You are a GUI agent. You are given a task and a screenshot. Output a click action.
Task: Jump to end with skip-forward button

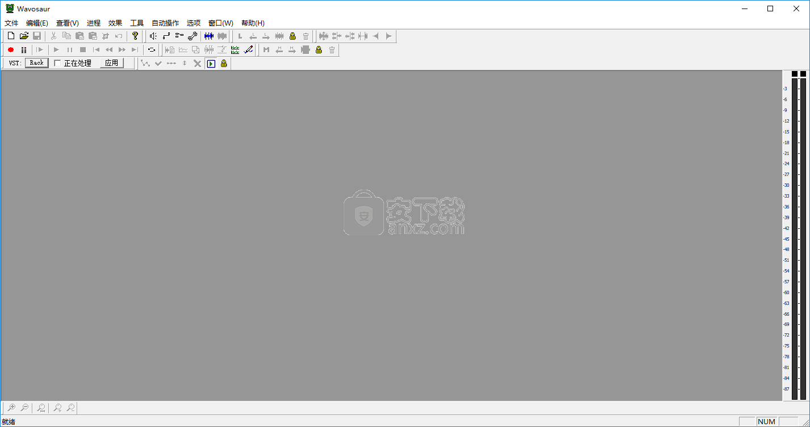(x=135, y=50)
